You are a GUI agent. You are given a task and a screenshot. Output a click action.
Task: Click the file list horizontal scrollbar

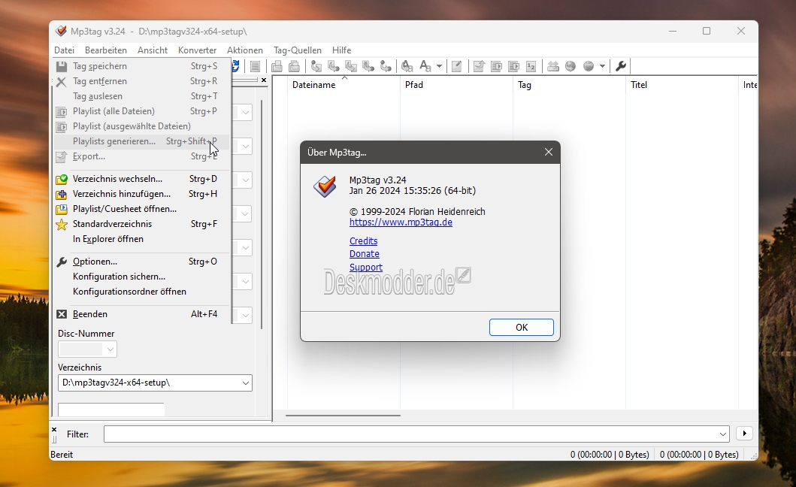(343, 416)
